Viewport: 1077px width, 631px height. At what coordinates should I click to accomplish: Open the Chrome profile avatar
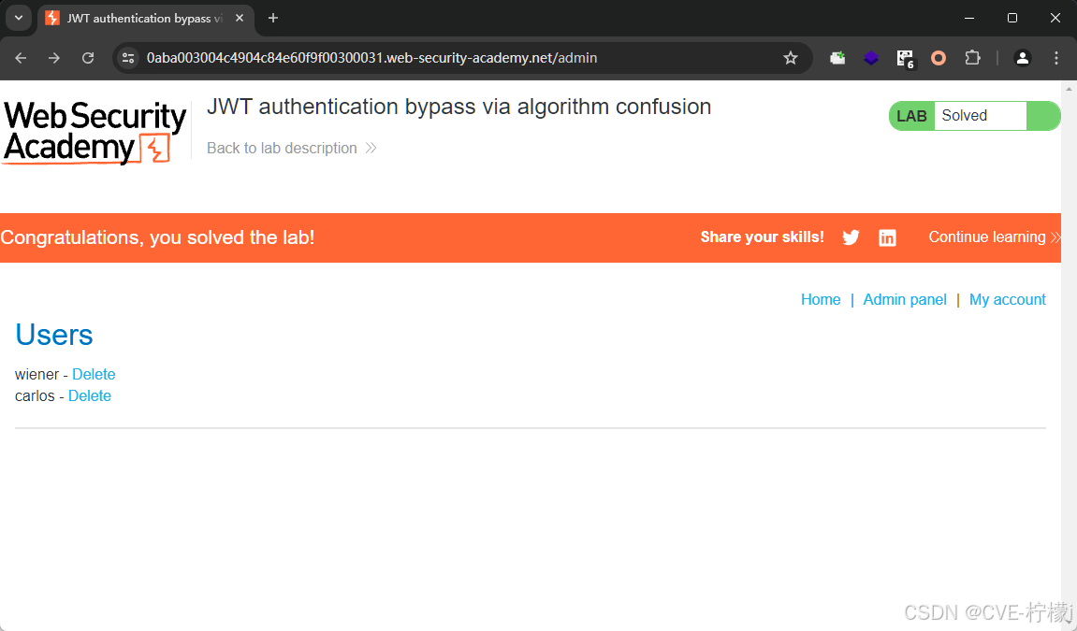1022,58
